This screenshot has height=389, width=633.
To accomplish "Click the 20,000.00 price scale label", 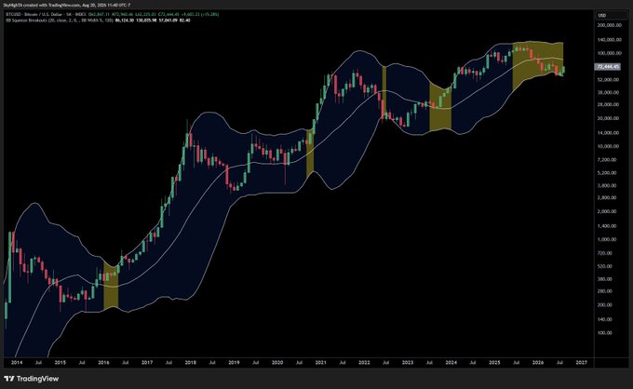I will pyautogui.click(x=609, y=118).
